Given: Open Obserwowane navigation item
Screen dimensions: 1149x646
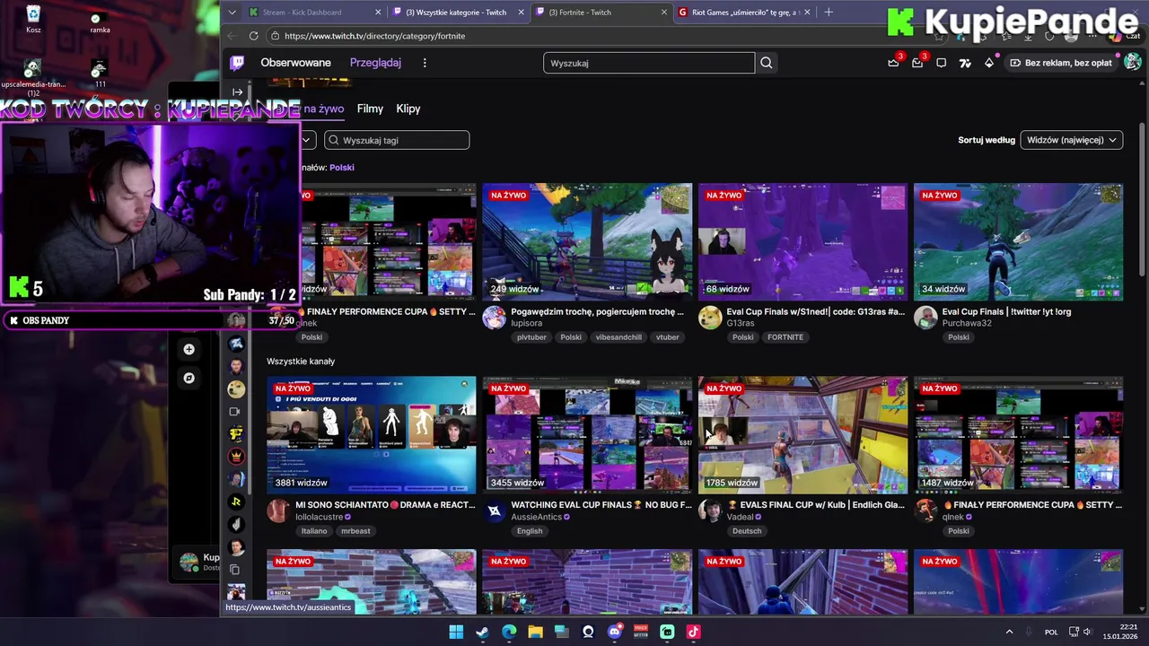Looking at the screenshot, I should [x=296, y=63].
